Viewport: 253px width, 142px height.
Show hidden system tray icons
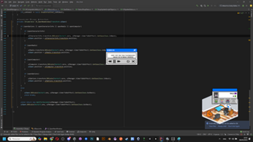pyautogui.click(x=220, y=139)
